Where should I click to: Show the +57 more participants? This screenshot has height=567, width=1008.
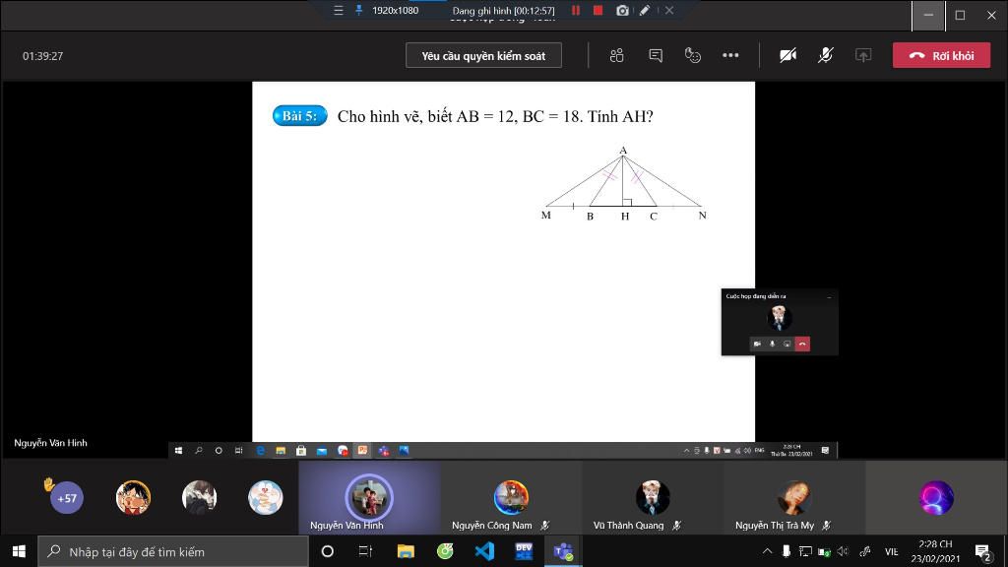[x=66, y=497]
